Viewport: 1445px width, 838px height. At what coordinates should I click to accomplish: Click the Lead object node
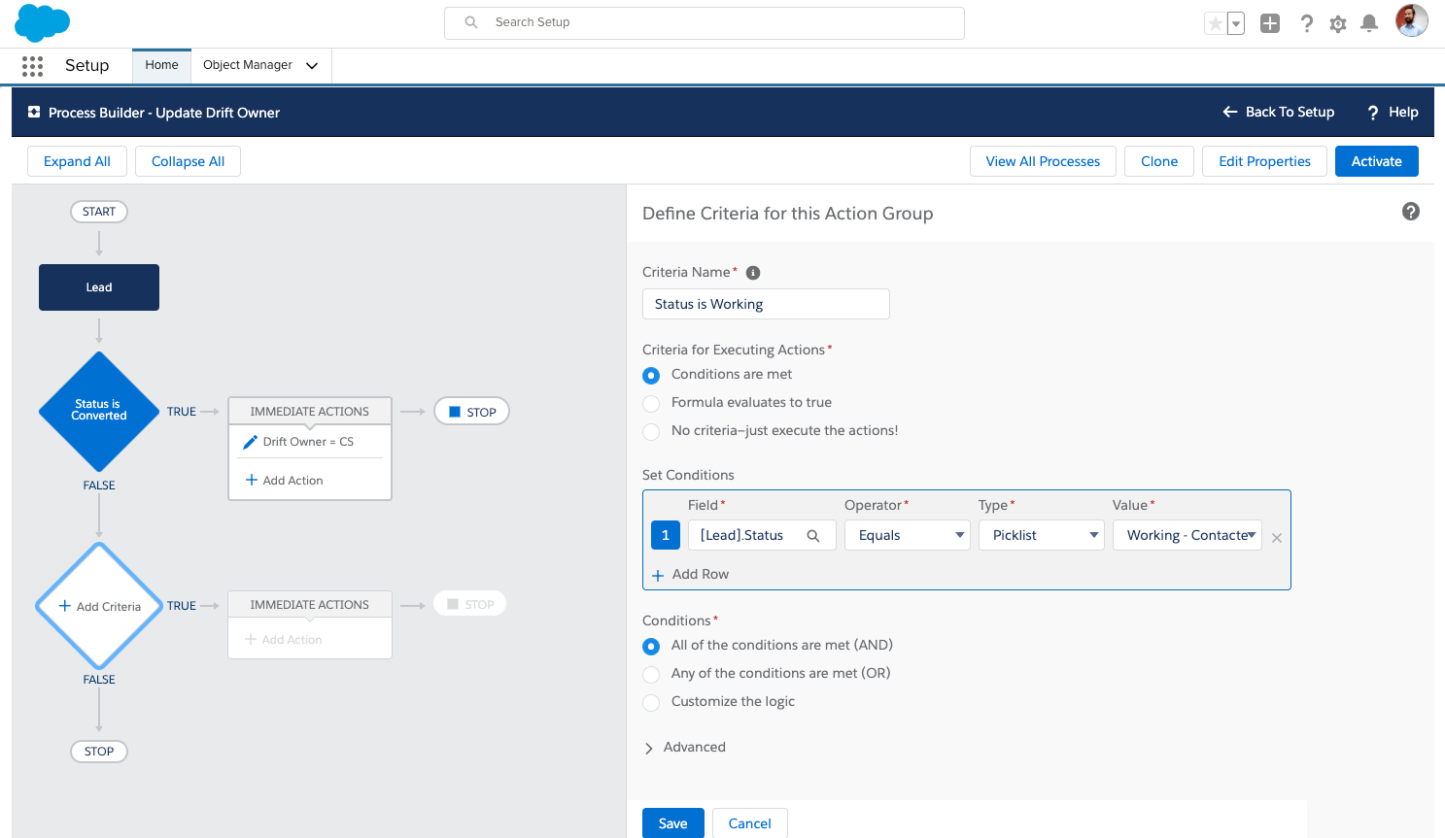pyautogui.click(x=99, y=287)
